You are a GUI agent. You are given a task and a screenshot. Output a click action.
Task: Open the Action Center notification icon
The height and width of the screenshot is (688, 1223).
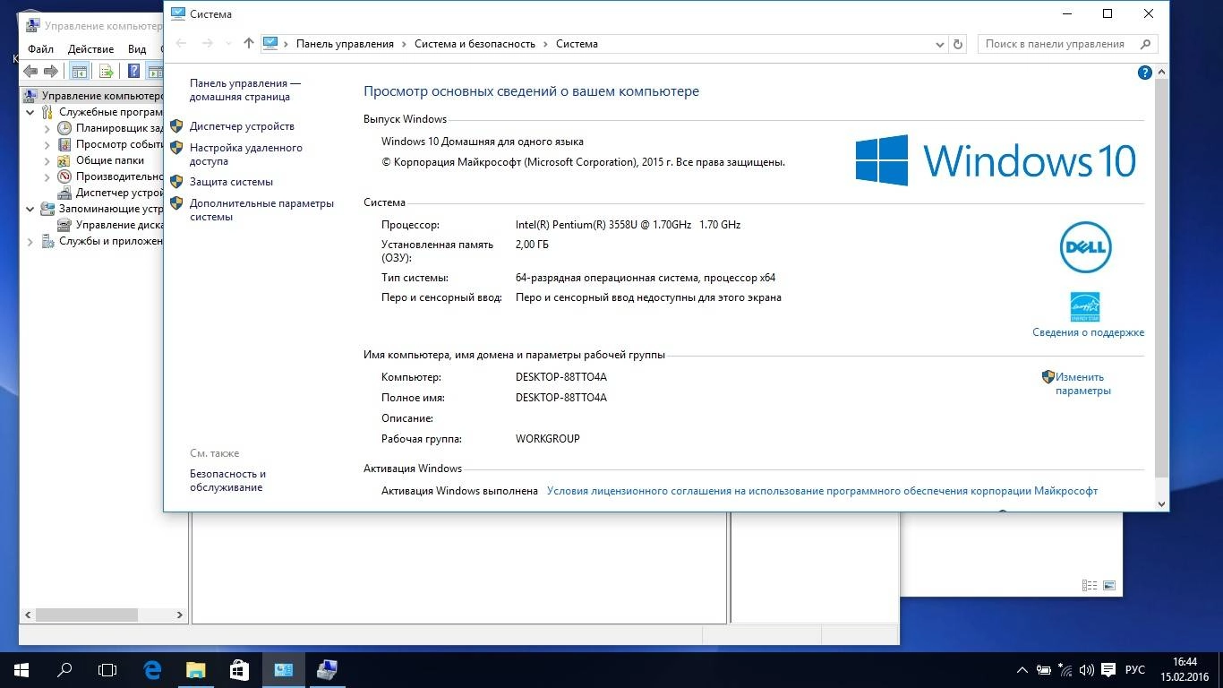1108,670
